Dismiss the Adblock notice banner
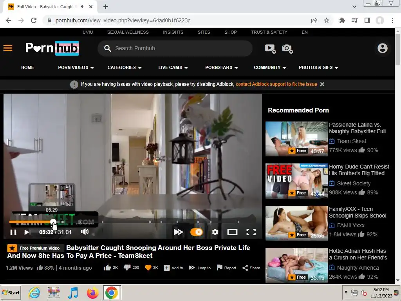The width and height of the screenshot is (401, 301). pyautogui.click(x=322, y=84)
